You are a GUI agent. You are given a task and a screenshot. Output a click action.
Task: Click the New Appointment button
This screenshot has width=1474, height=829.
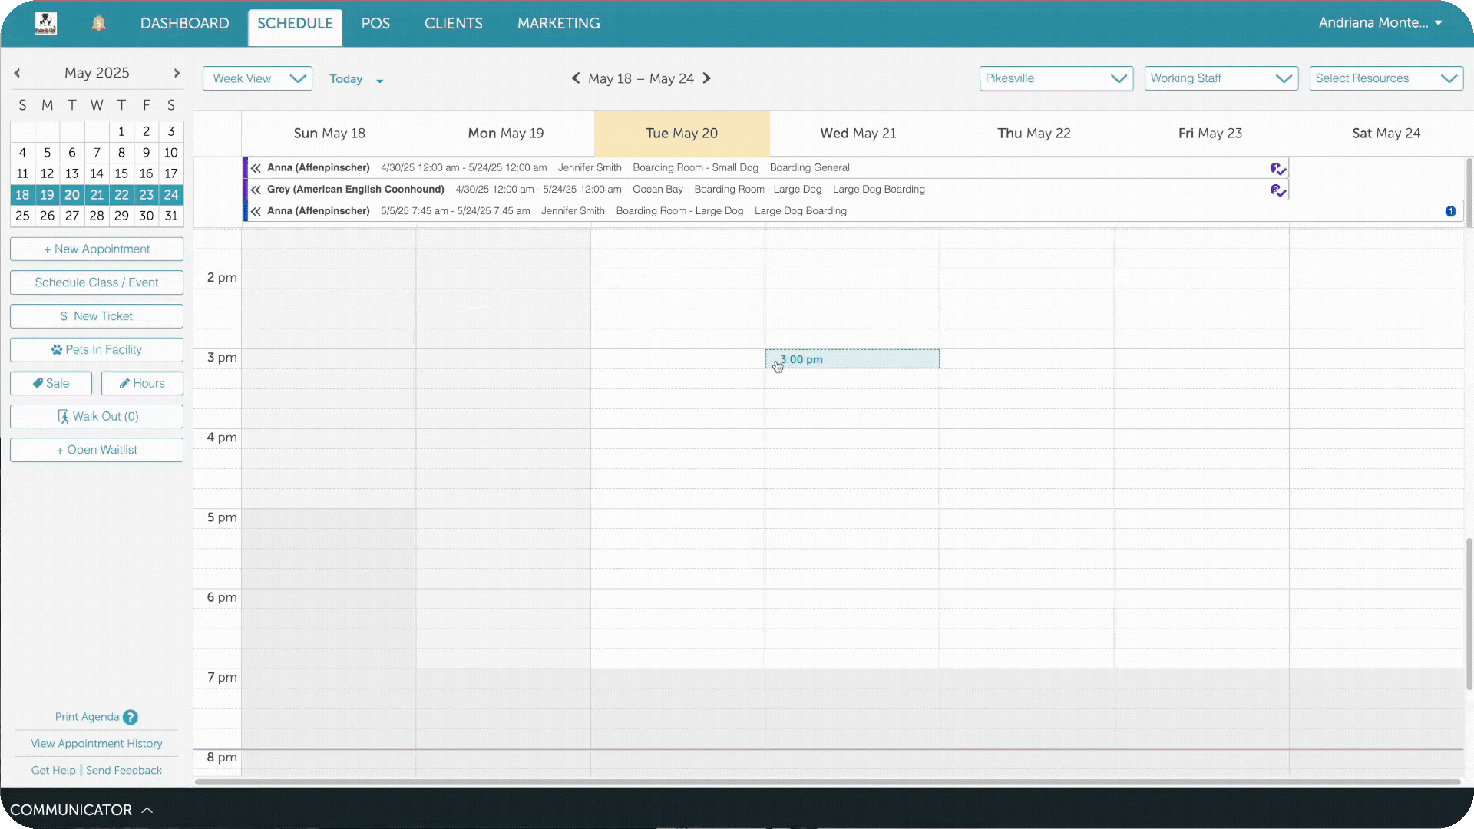click(97, 249)
